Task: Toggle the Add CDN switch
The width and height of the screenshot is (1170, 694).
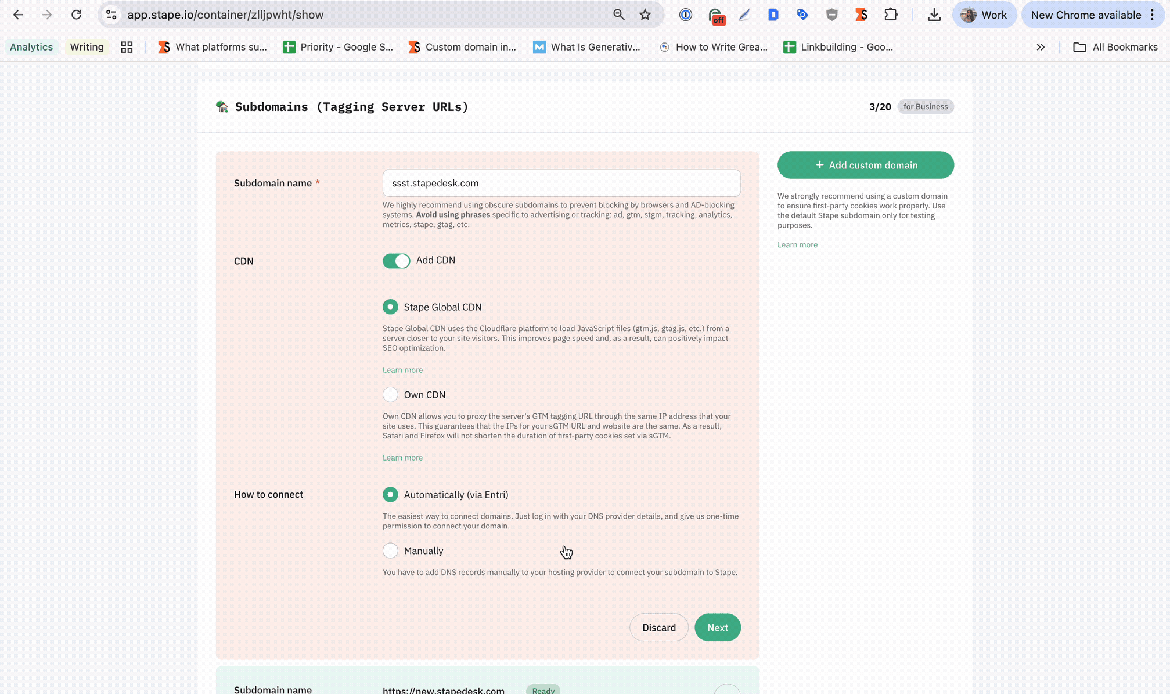Action: 396,261
